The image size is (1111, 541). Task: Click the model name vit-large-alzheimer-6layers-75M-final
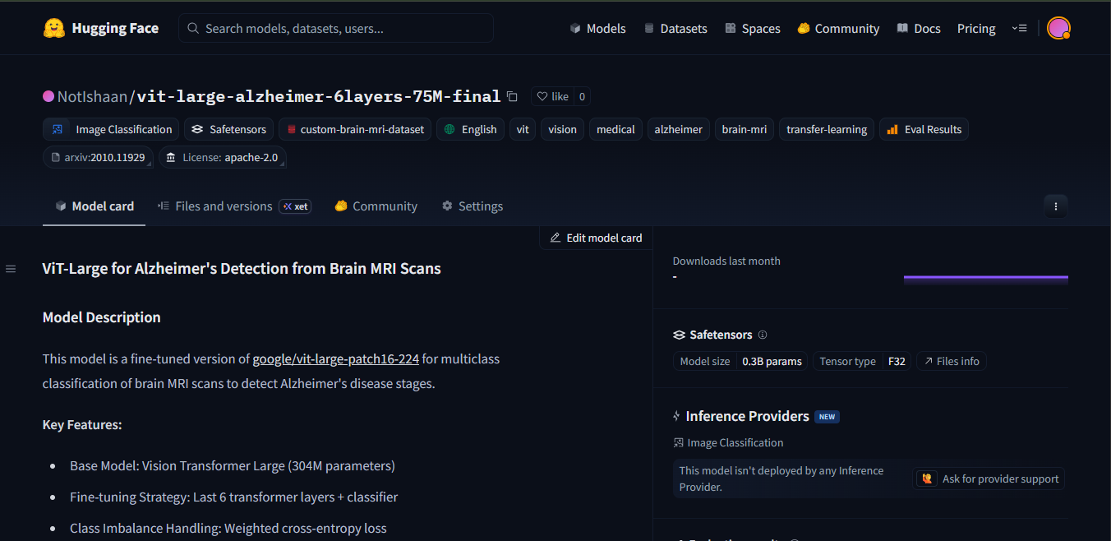click(x=319, y=96)
